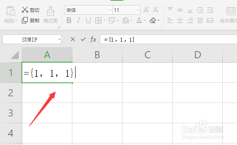Select row 2 header
The width and height of the screenshot is (237, 145).
11,93
